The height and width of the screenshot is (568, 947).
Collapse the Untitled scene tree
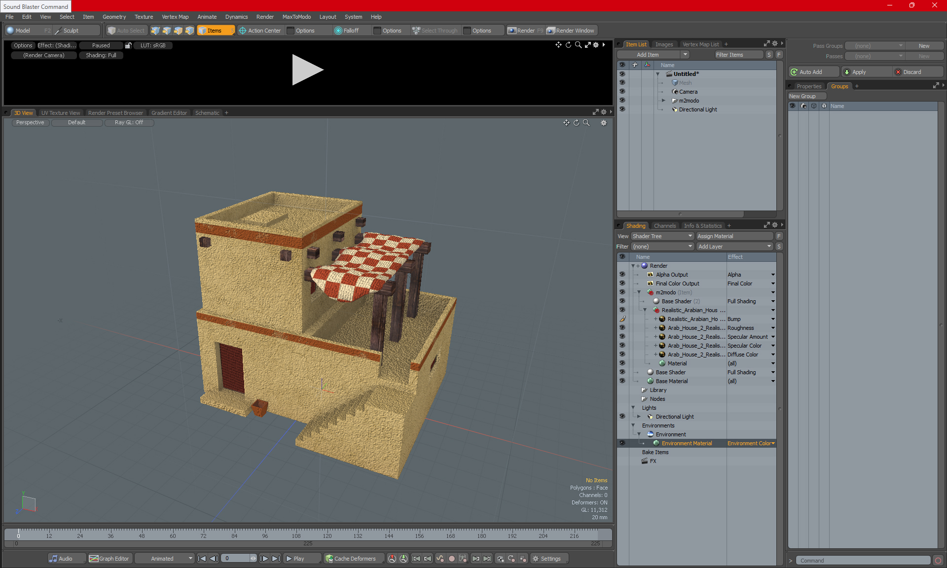tap(657, 74)
